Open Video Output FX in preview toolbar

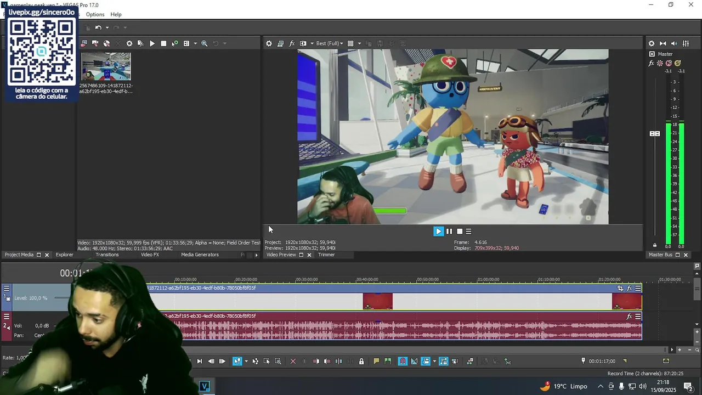pyautogui.click(x=292, y=43)
